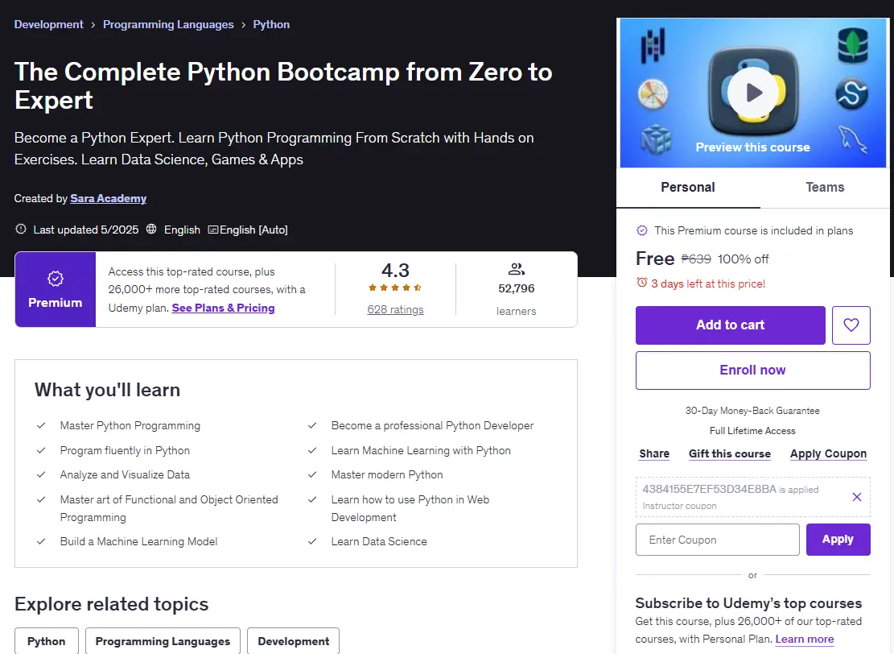Open Learn more about Personal Plan
The height and width of the screenshot is (654, 894).
tap(805, 640)
